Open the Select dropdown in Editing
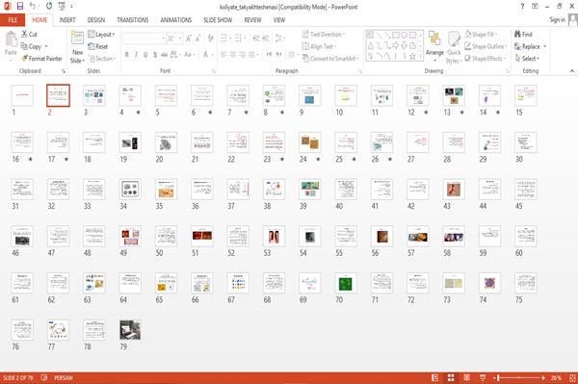 tap(527, 59)
